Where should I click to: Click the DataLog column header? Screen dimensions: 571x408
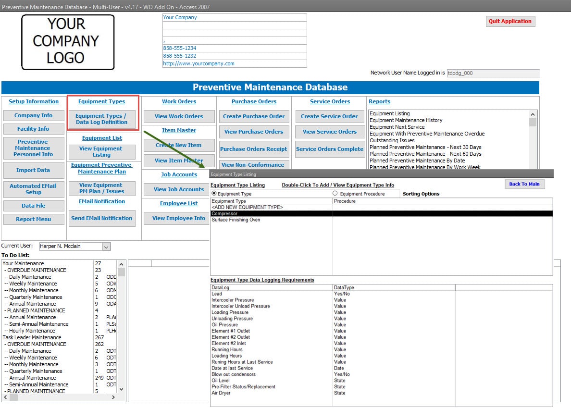pyautogui.click(x=272, y=287)
